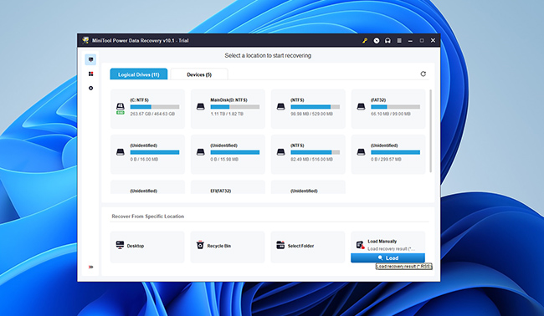Open the hamburger menu in title bar
544x316 pixels.
(x=399, y=40)
